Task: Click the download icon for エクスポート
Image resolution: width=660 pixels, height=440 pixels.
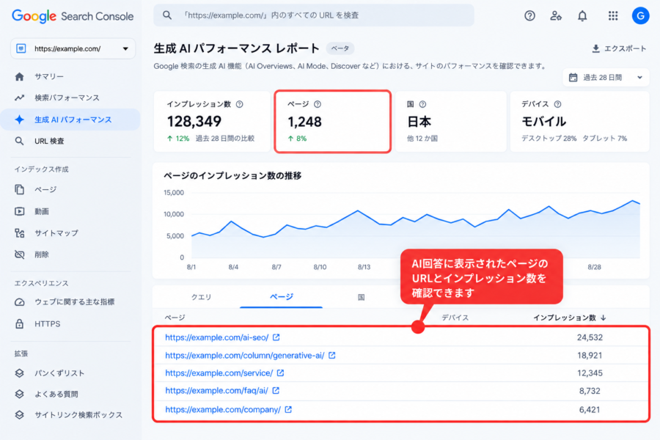Action: tap(595, 49)
